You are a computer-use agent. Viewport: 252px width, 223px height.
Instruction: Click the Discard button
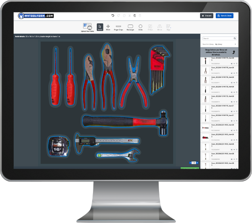coord(207,16)
